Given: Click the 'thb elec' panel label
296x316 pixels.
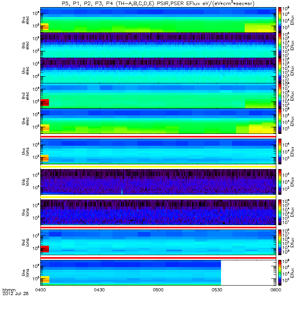Looking at the screenshot, I should point(26,45).
